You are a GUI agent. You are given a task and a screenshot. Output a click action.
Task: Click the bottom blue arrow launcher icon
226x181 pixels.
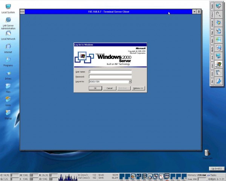pyautogui.click(x=218, y=81)
